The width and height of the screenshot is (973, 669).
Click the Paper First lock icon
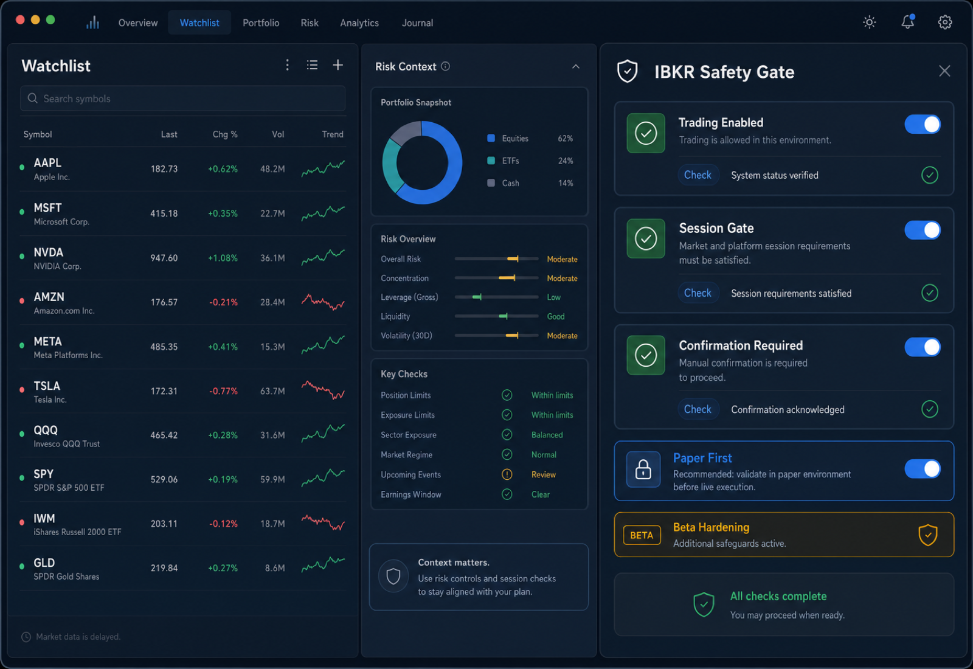tap(643, 470)
